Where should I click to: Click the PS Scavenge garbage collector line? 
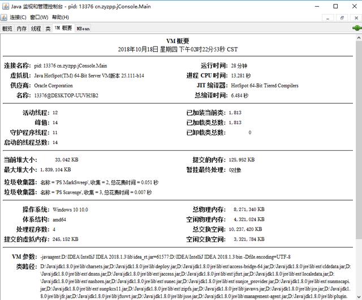point(96,193)
